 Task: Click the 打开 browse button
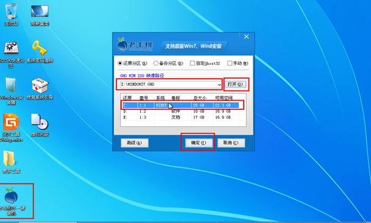[x=235, y=84]
